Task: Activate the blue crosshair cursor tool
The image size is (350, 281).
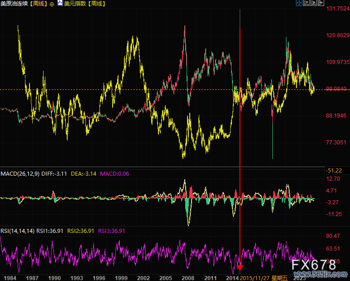Action: coord(299,4)
